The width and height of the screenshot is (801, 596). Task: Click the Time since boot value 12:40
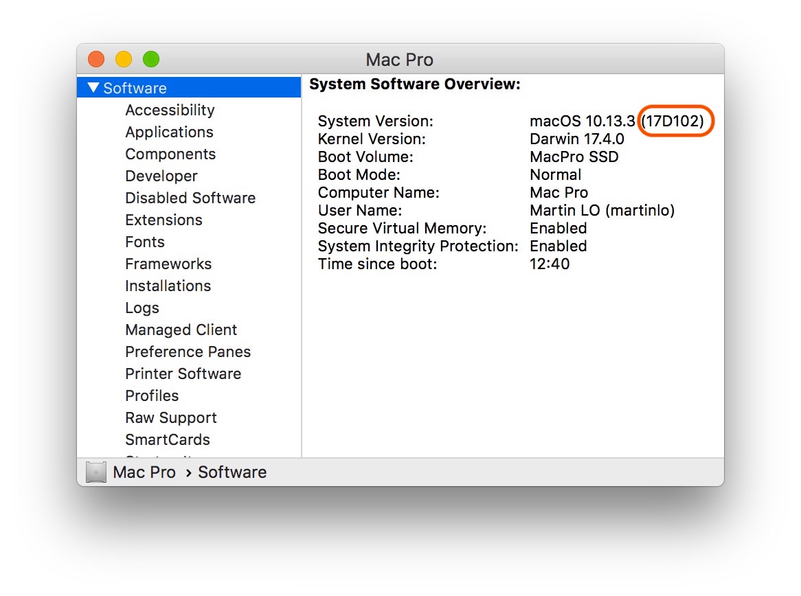pos(550,264)
